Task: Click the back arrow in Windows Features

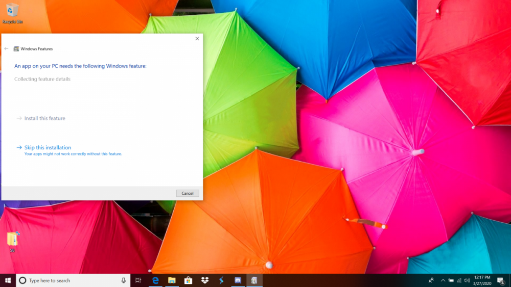Action: pos(7,49)
